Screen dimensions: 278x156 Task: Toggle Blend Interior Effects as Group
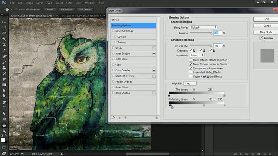(x=191, y=60)
